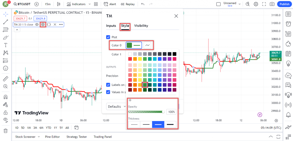Open the BTCUSDT symbol search
The width and height of the screenshot is (293, 141).
pos(22,4)
